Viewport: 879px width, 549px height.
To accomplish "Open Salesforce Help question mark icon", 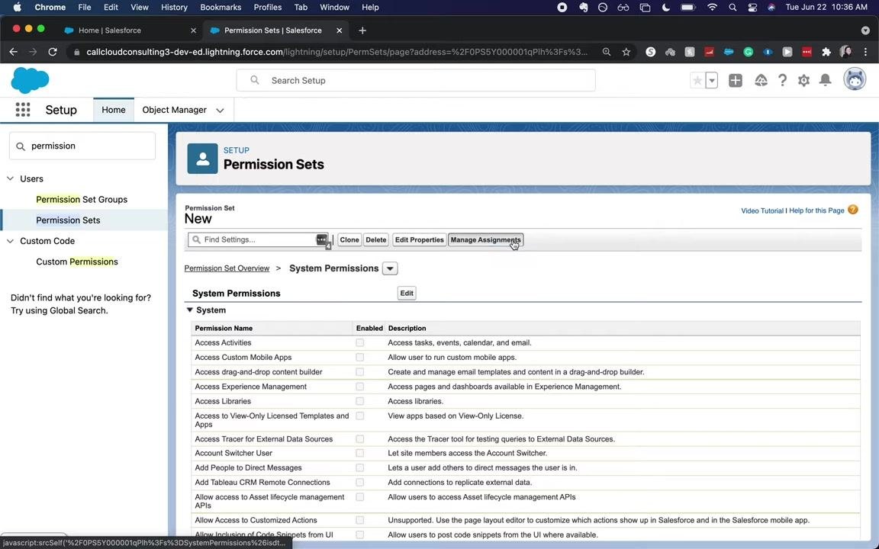I will [x=782, y=81].
